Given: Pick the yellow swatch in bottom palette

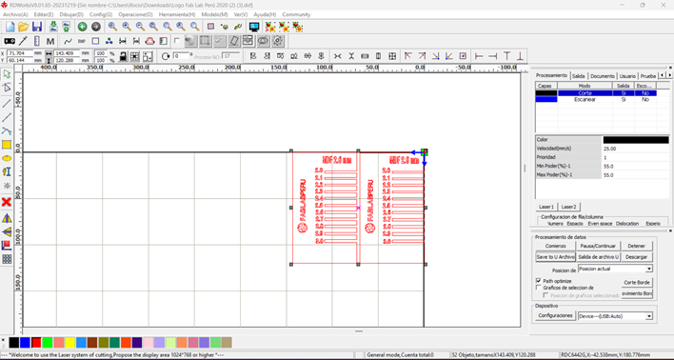Looking at the screenshot, I should [70, 342].
